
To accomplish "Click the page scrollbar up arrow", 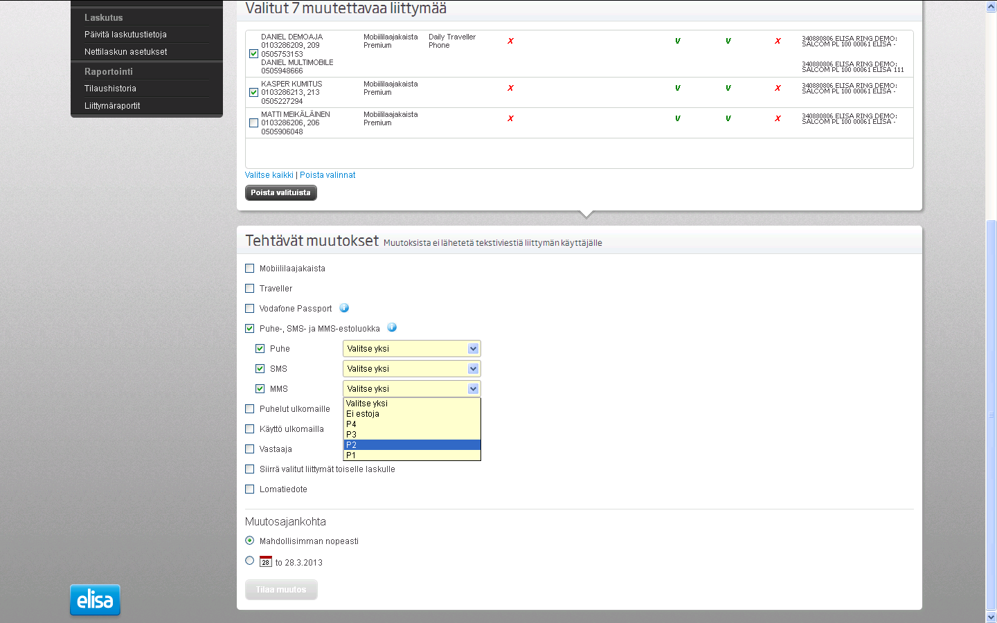I will click(991, 6).
